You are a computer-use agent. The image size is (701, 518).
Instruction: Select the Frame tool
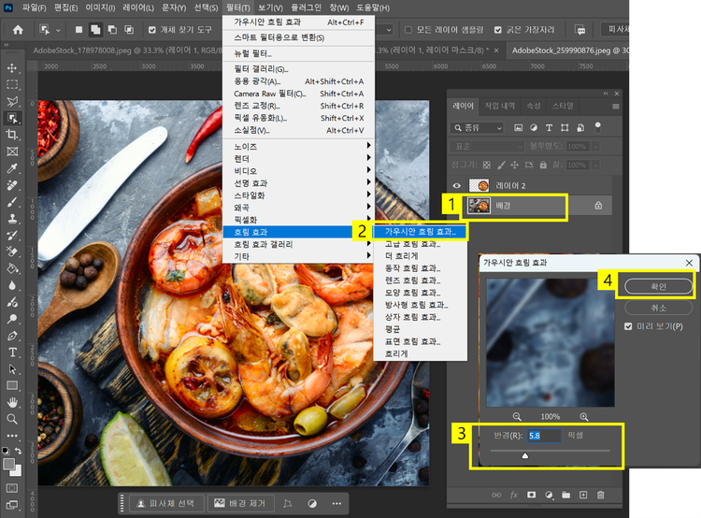[x=12, y=151]
